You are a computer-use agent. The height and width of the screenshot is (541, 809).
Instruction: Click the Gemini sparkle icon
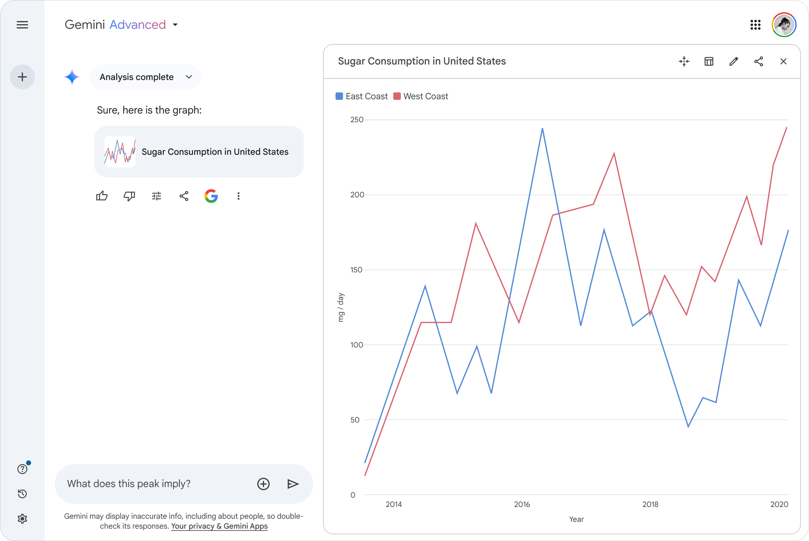click(72, 77)
